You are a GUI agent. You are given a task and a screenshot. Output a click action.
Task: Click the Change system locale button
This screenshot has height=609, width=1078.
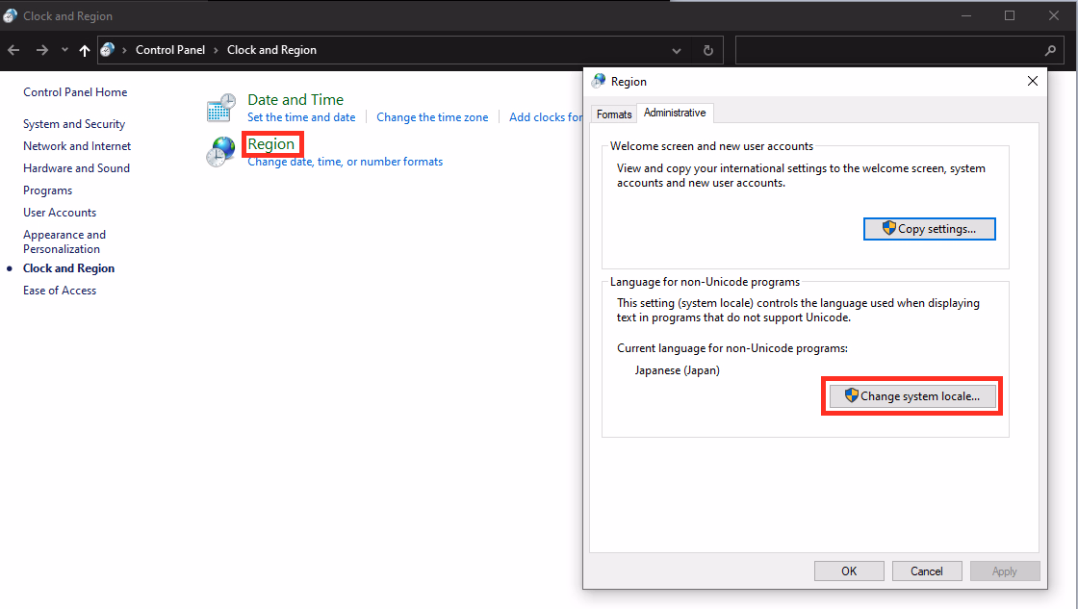tap(911, 395)
